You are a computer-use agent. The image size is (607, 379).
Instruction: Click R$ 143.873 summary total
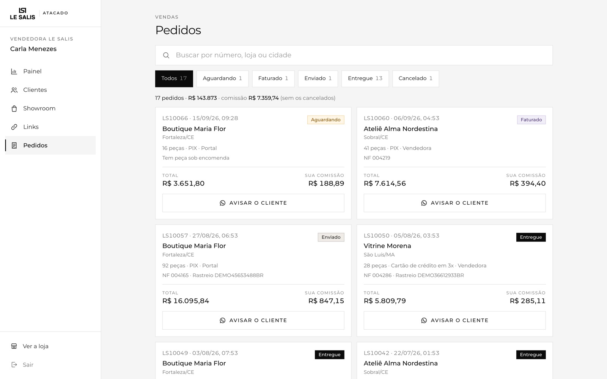tap(203, 98)
